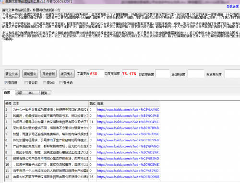Click the 拷贝出去 (copy out) button

click(67, 74)
